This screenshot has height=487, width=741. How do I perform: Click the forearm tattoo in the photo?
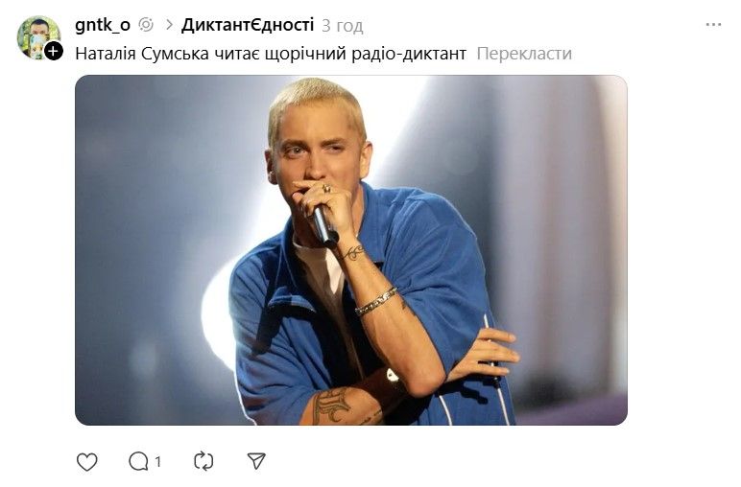pos(333,405)
